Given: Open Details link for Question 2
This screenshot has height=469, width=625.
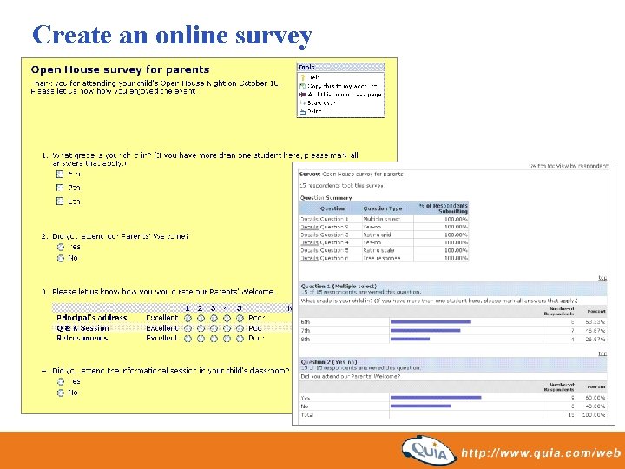Looking at the screenshot, I should point(309,227).
